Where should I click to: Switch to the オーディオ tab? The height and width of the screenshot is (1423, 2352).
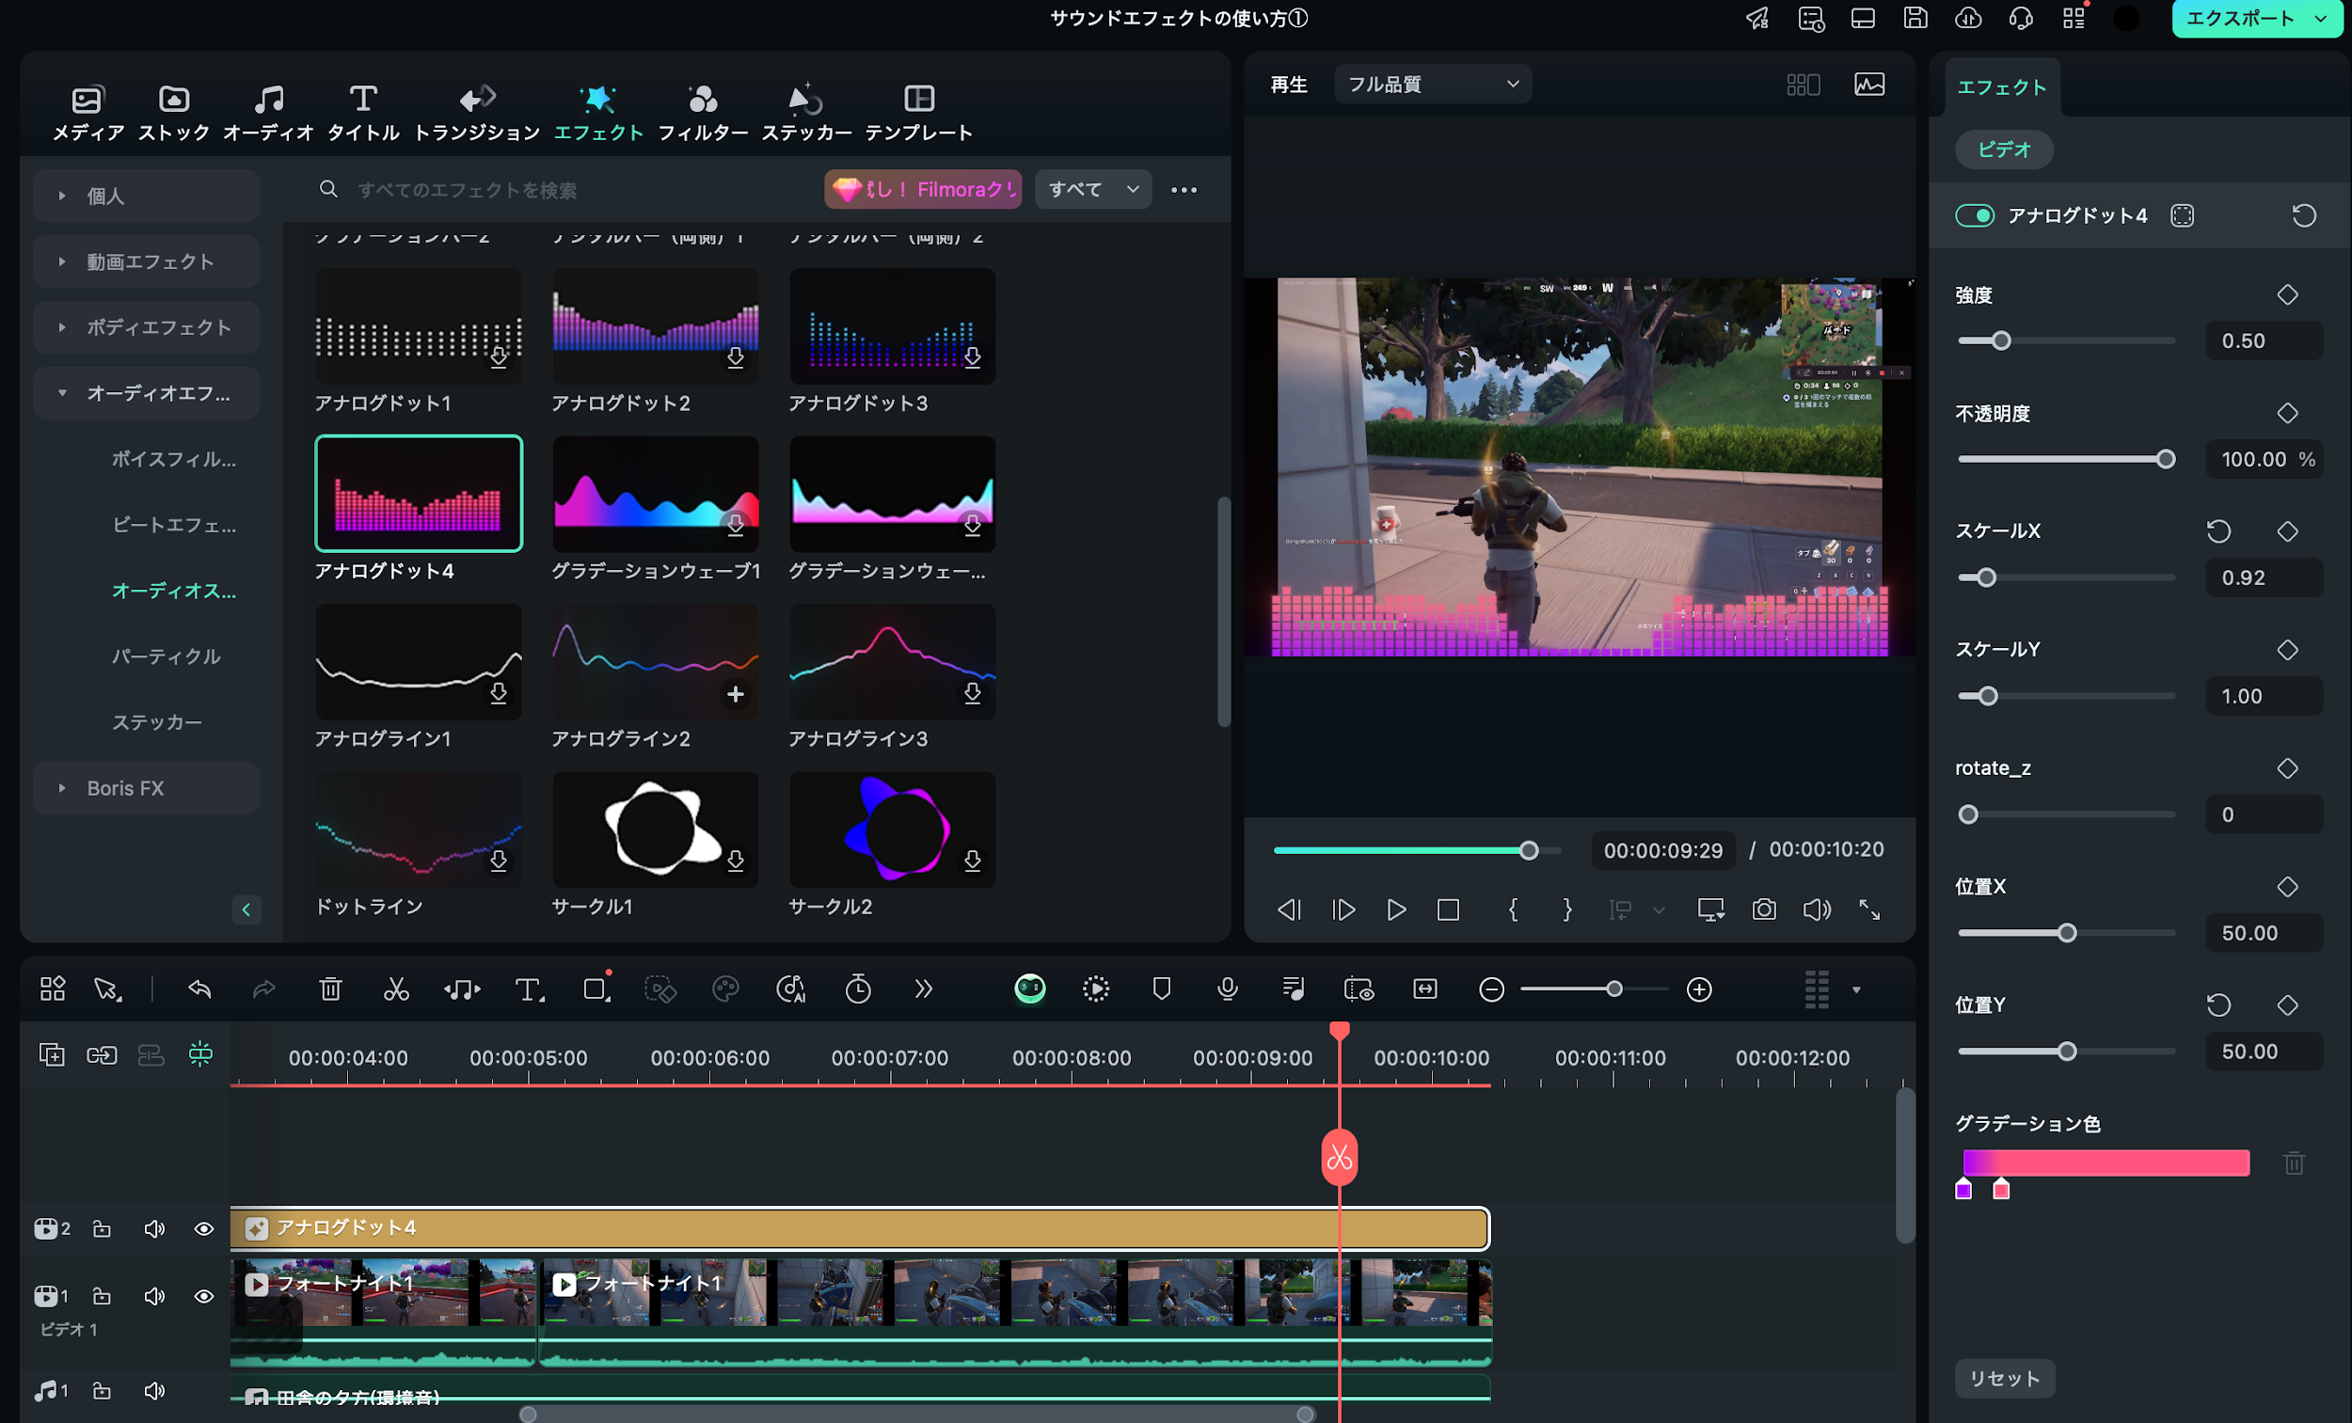[x=268, y=113]
